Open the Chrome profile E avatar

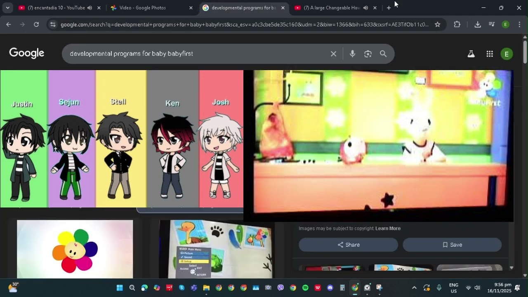pos(505,25)
